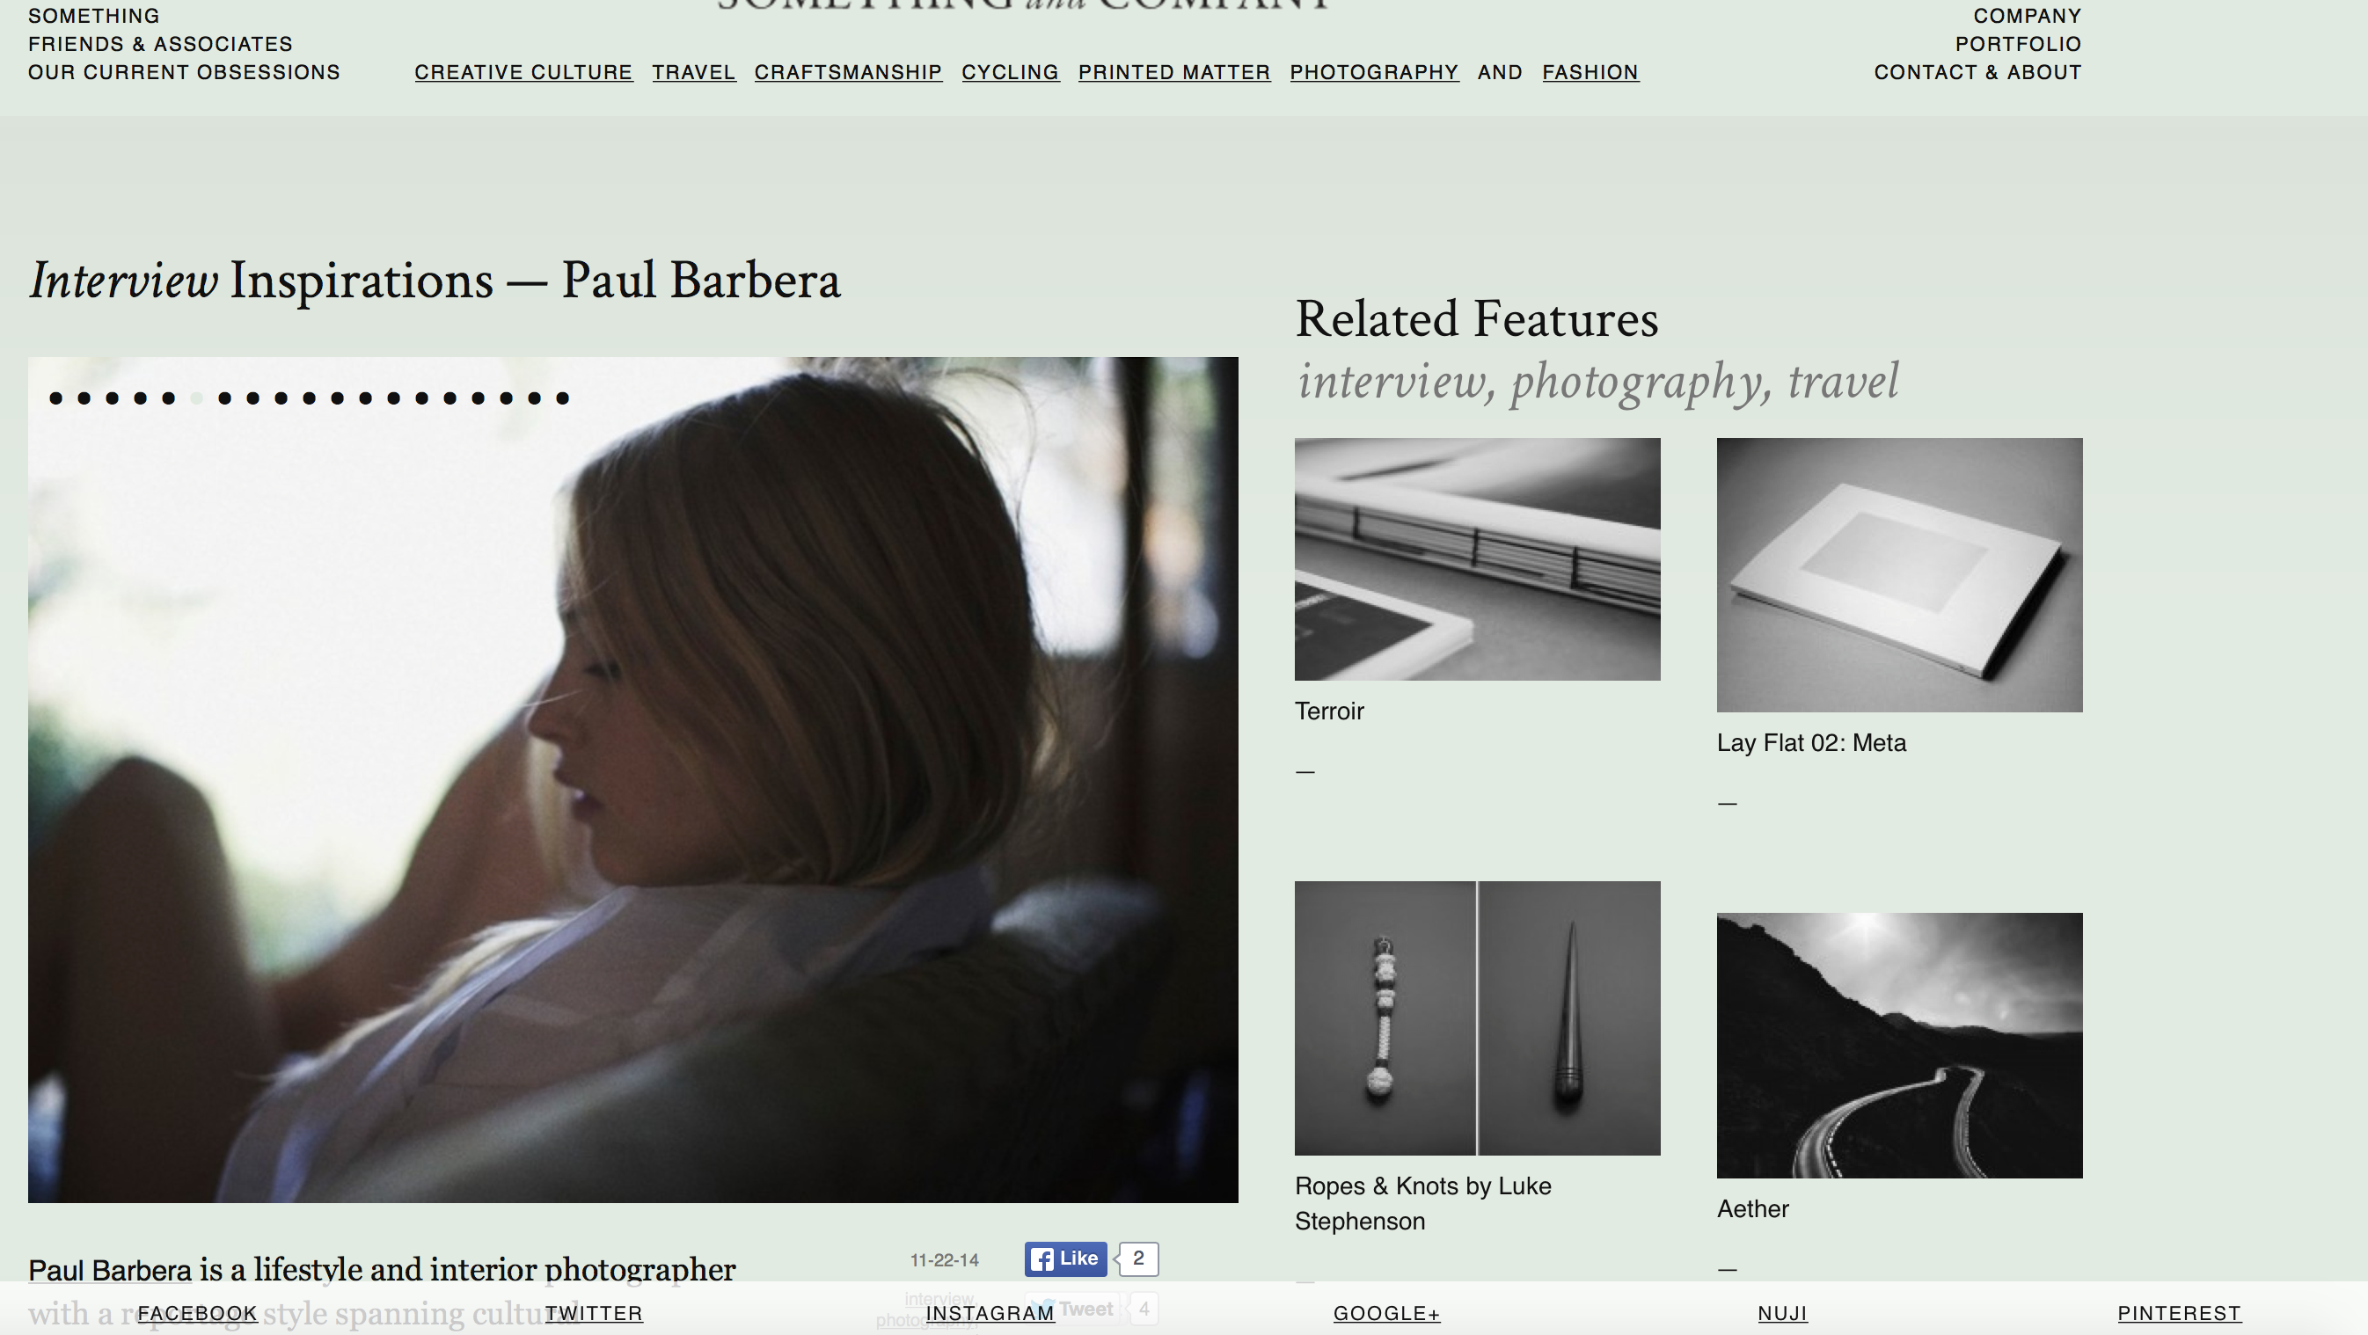Click Ropes & Knots by Luke Stephenson title
Image resolution: width=2368 pixels, height=1335 pixels.
coord(1422,1204)
